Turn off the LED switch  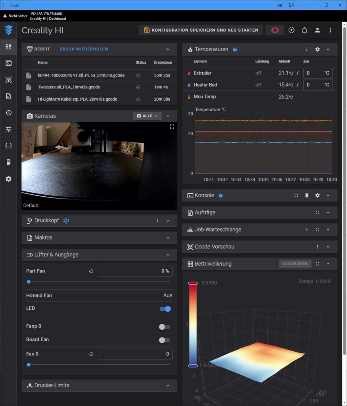[165, 309]
